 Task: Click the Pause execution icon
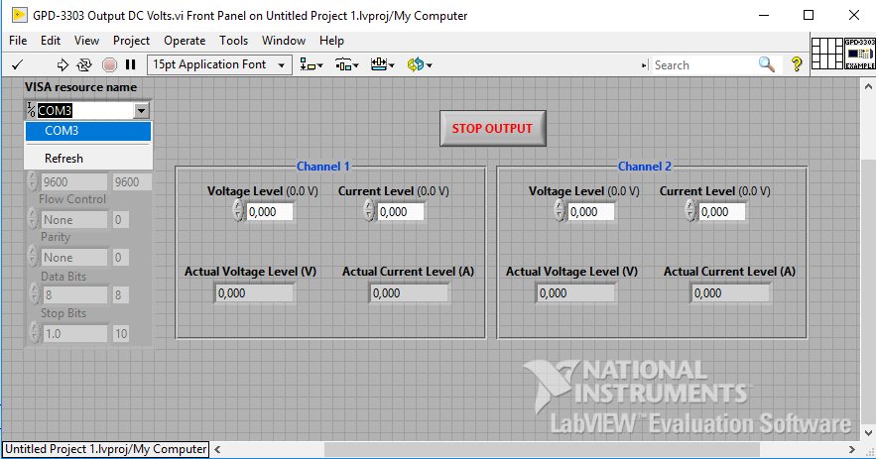point(131,64)
